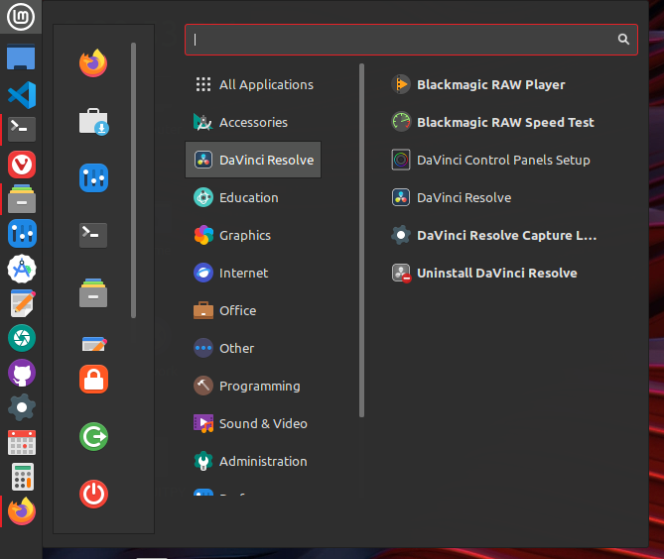The width and height of the screenshot is (664, 559).
Task: Open GitHub Desktop from the panel
Action: click(x=22, y=373)
